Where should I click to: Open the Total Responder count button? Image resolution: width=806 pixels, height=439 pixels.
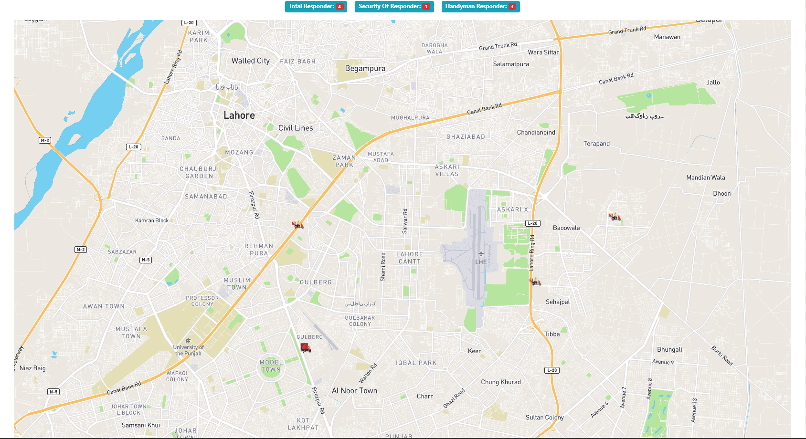(316, 7)
